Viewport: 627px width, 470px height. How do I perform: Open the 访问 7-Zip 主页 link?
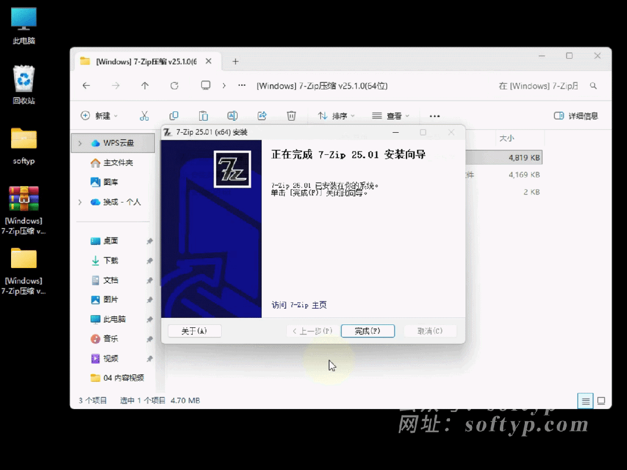(299, 305)
